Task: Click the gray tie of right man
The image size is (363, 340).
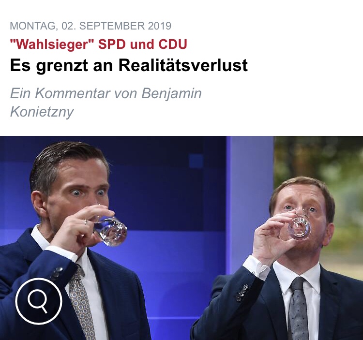Action: (x=299, y=309)
